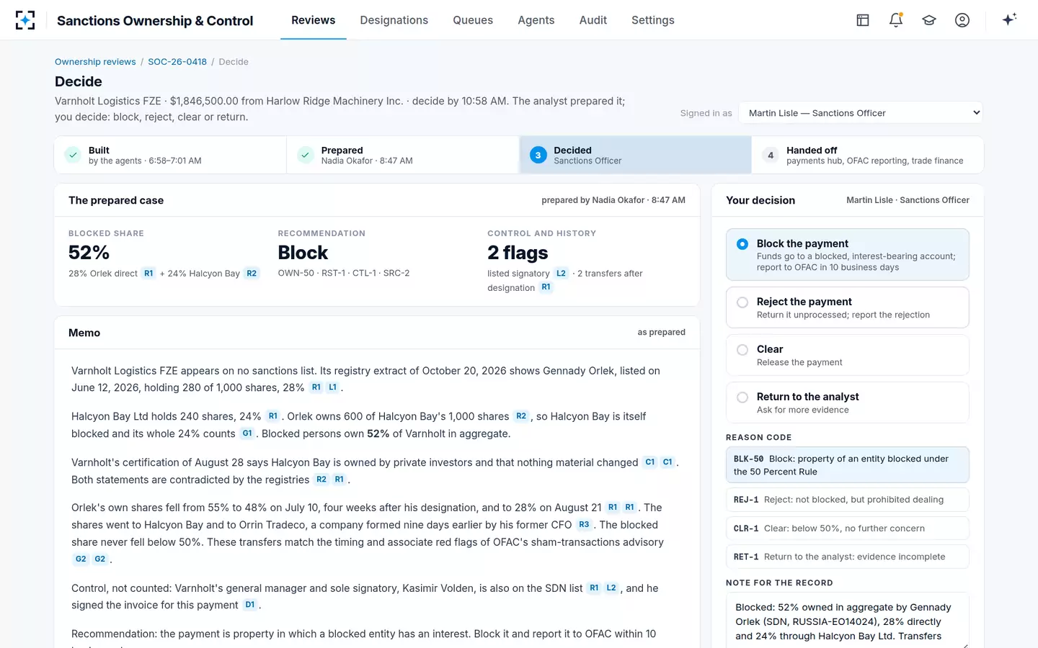1038x648 pixels.
Task: Click the D1 document citation badge
Action: [250, 605]
